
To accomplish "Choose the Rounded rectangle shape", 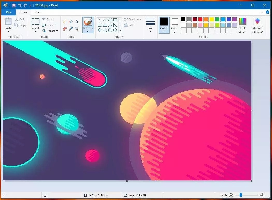I will (100, 25).
